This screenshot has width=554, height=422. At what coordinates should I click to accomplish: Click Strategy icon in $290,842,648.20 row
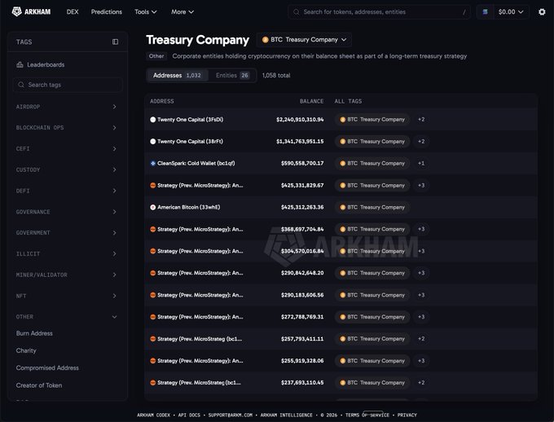pos(152,273)
